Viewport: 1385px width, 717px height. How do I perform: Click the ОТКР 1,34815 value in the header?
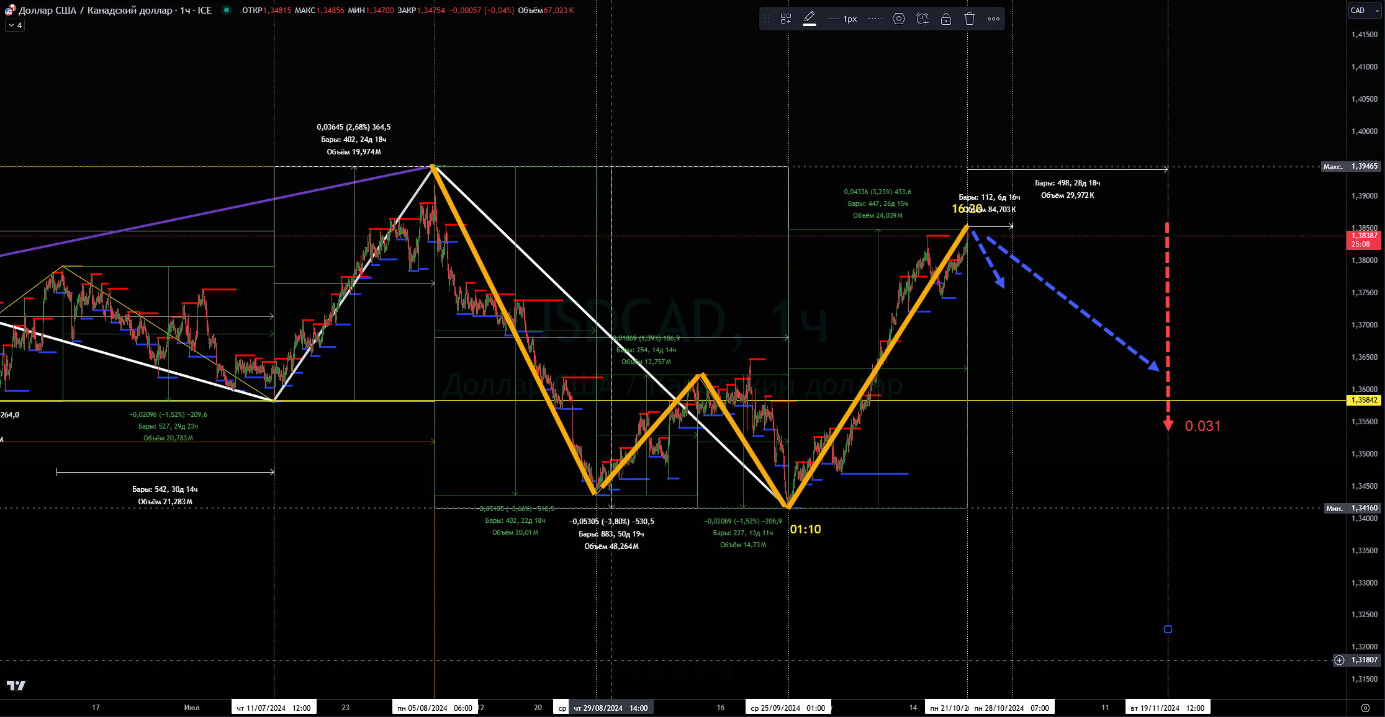coord(266,11)
